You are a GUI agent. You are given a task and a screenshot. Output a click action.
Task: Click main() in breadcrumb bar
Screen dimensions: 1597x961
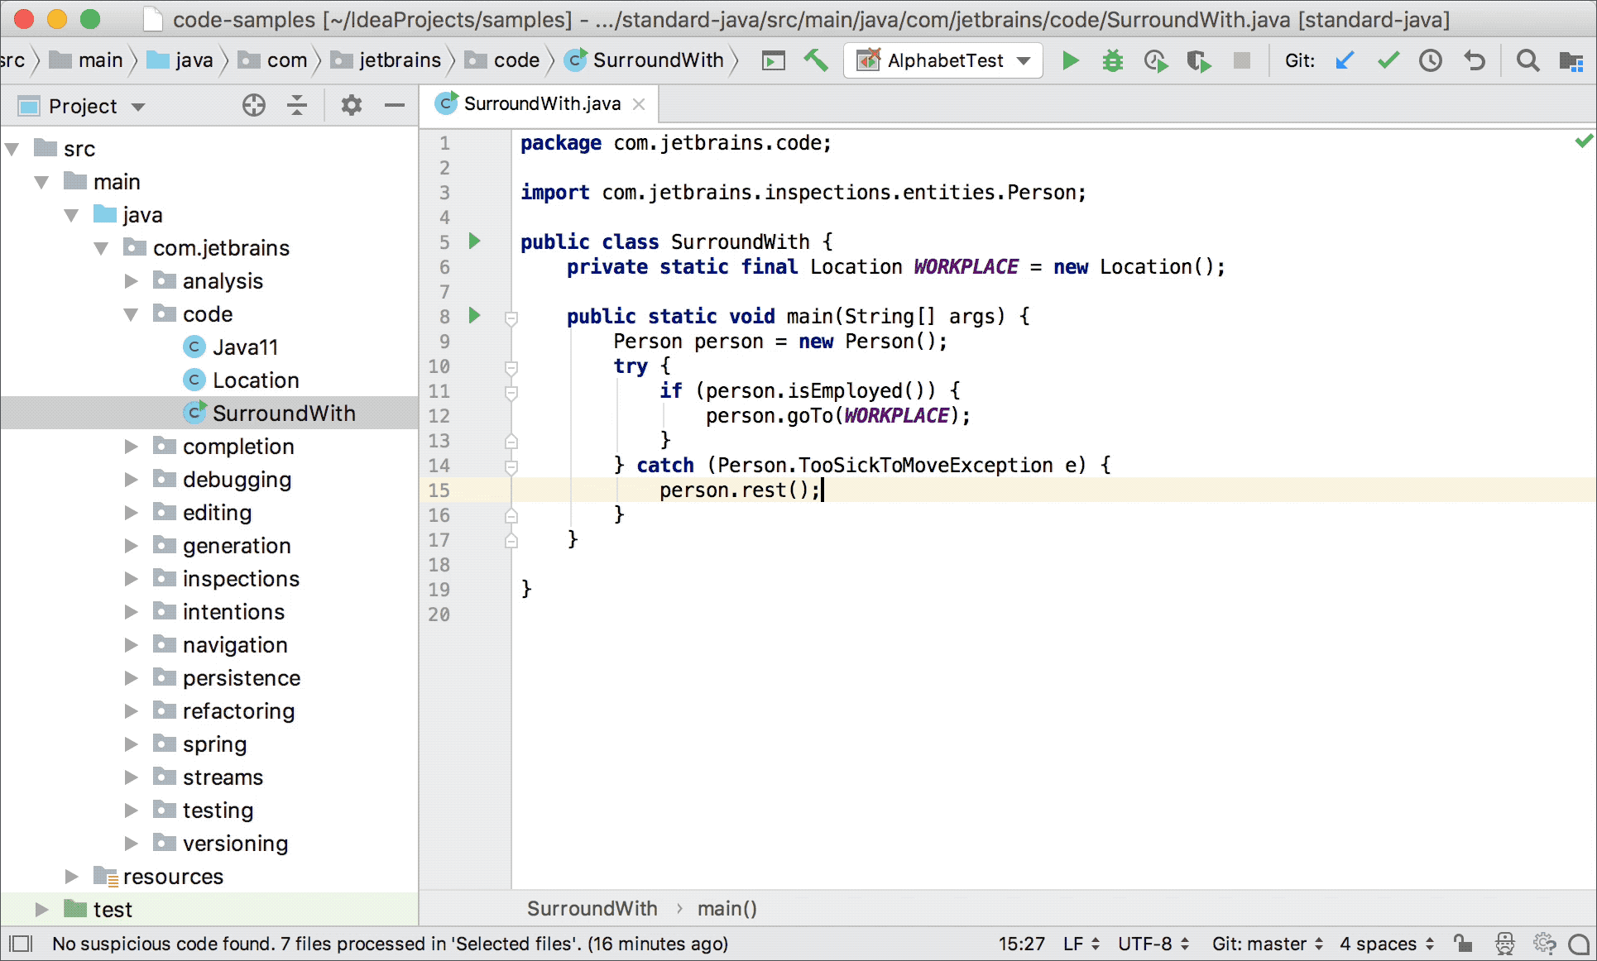[x=727, y=909]
